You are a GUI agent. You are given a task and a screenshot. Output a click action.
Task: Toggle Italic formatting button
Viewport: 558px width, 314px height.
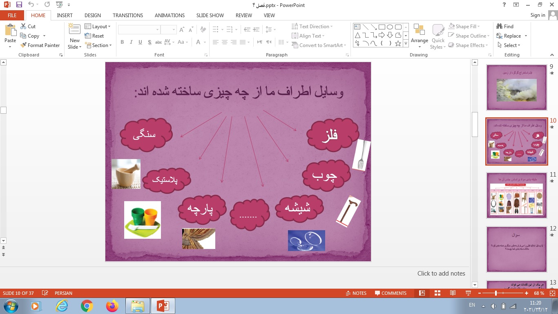(131, 42)
